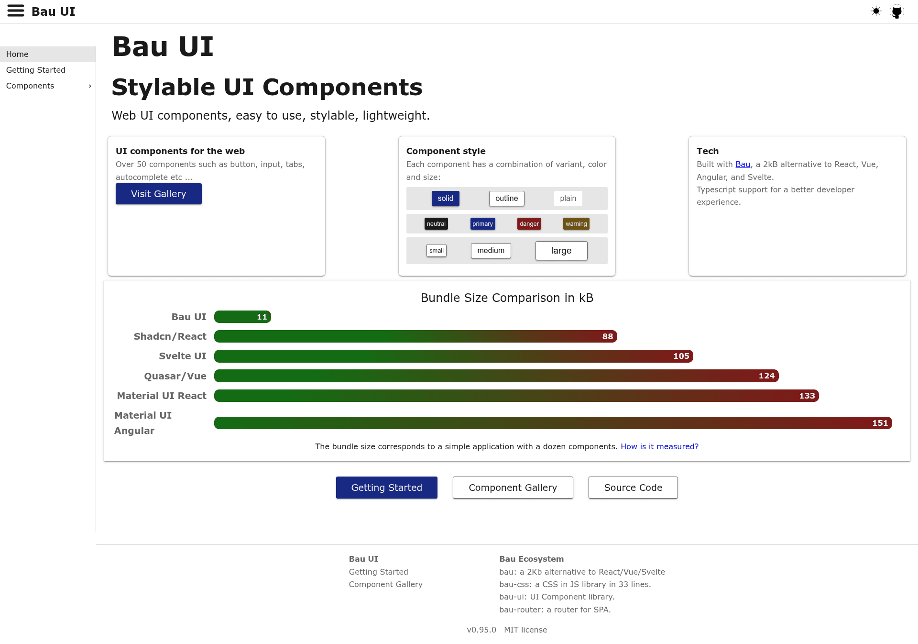The width and height of the screenshot is (918, 644).
Task: Click the Material UI React bar showing 133
Action: pyautogui.click(x=516, y=396)
